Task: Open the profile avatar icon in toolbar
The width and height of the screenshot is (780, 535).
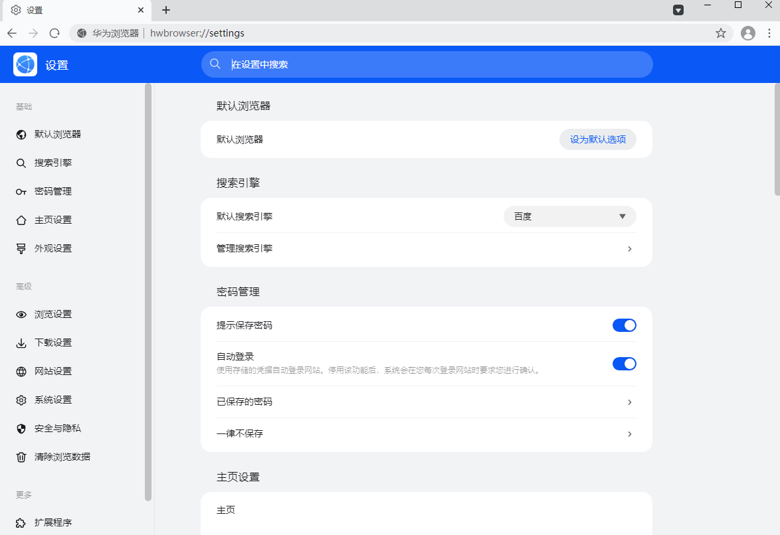Action: pyautogui.click(x=748, y=33)
